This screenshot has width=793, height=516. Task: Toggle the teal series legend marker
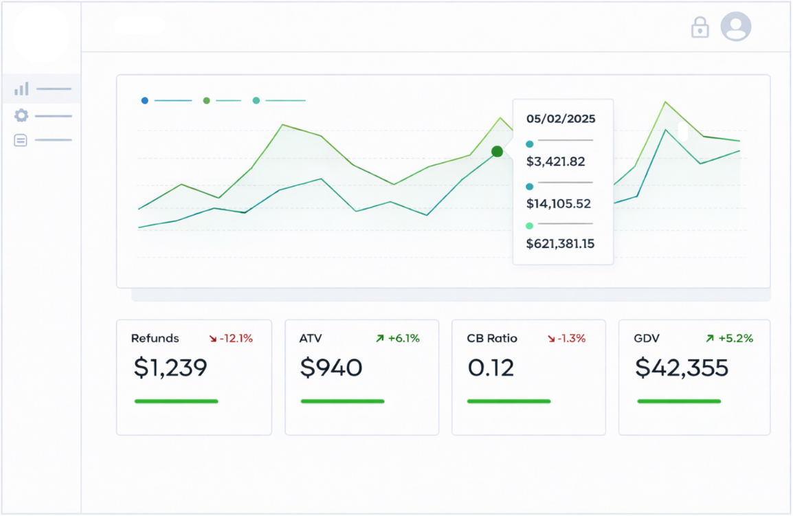tap(256, 100)
